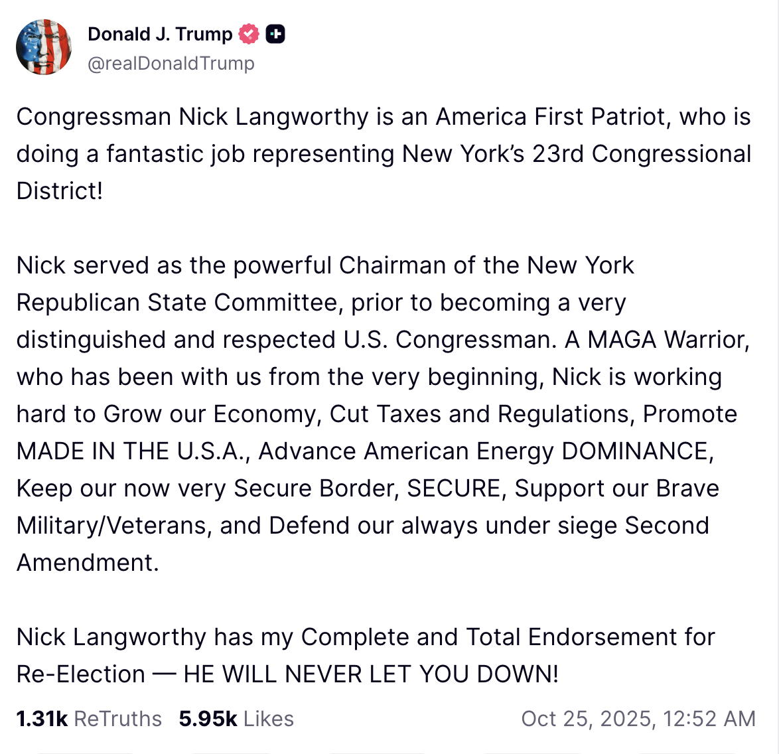Click the word "Amendment." ending the second paragraph
Image resolution: width=779 pixels, height=754 pixels.
pos(88,563)
